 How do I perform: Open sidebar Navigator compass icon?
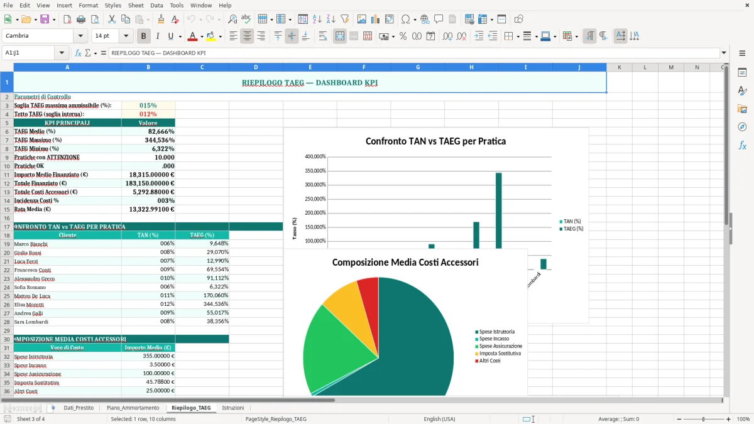742,127
